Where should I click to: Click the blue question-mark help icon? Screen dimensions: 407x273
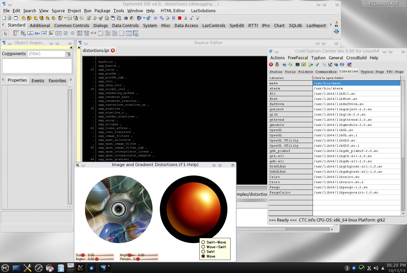[284, 64]
